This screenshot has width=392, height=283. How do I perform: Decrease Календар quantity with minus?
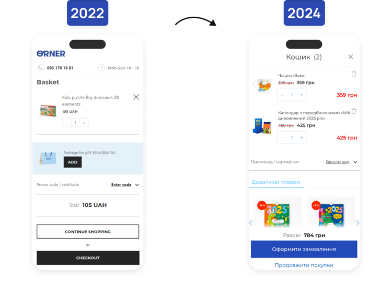(x=282, y=138)
